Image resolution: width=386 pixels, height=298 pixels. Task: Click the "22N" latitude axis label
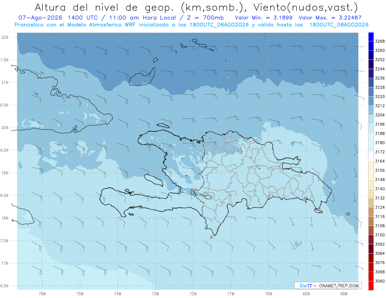5,37
